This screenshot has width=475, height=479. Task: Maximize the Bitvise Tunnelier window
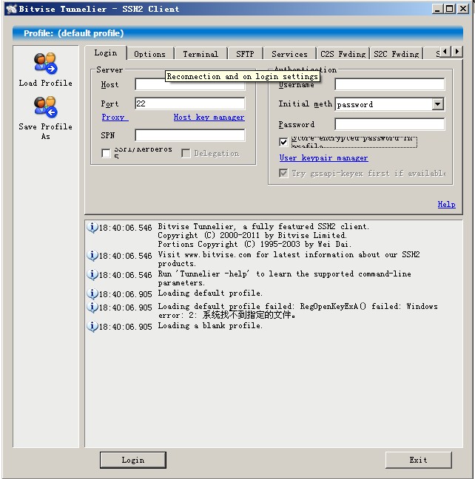[x=450, y=9]
